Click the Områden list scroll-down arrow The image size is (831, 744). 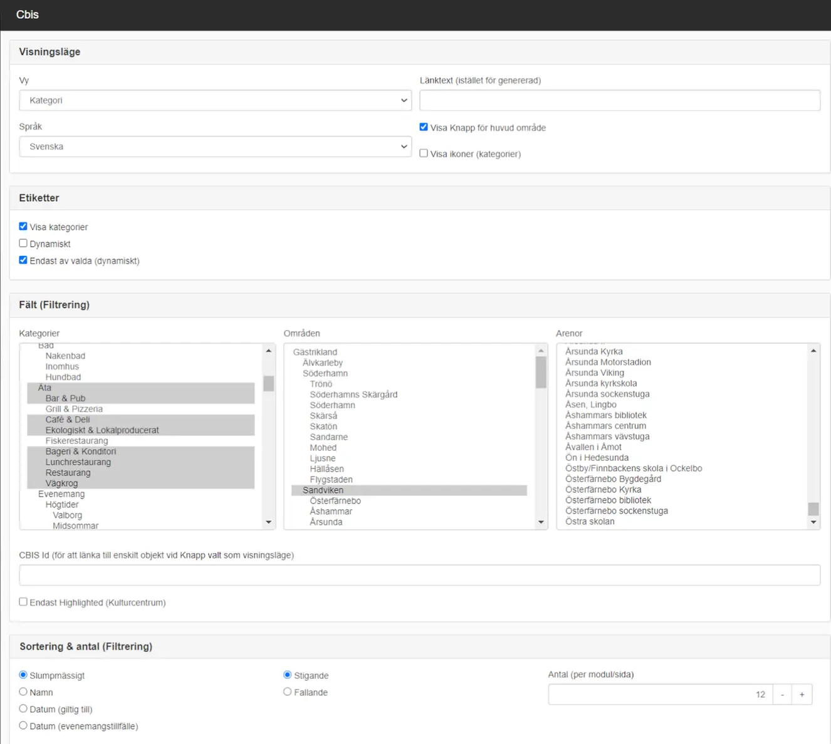point(541,522)
